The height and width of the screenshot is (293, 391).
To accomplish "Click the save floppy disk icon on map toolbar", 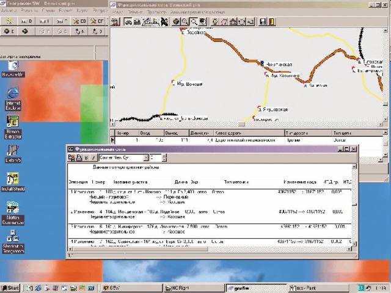I will point(262,22).
